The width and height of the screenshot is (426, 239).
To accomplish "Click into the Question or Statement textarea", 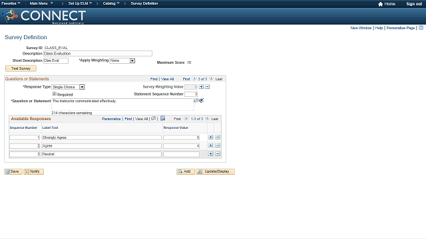I will (x=122, y=104).
